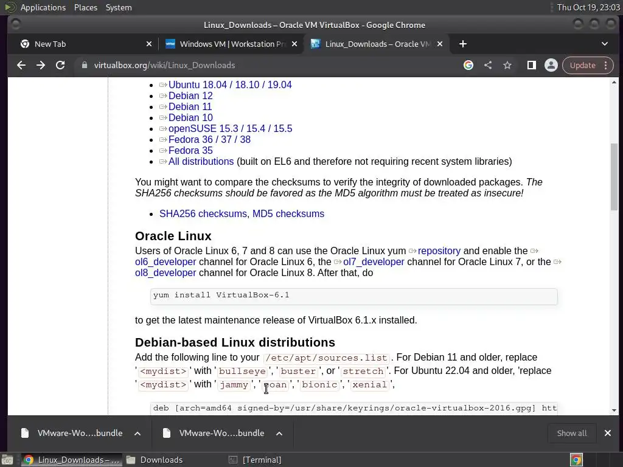
Task: Open first VMware-Wo....bundle download item
Action: click(72, 433)
